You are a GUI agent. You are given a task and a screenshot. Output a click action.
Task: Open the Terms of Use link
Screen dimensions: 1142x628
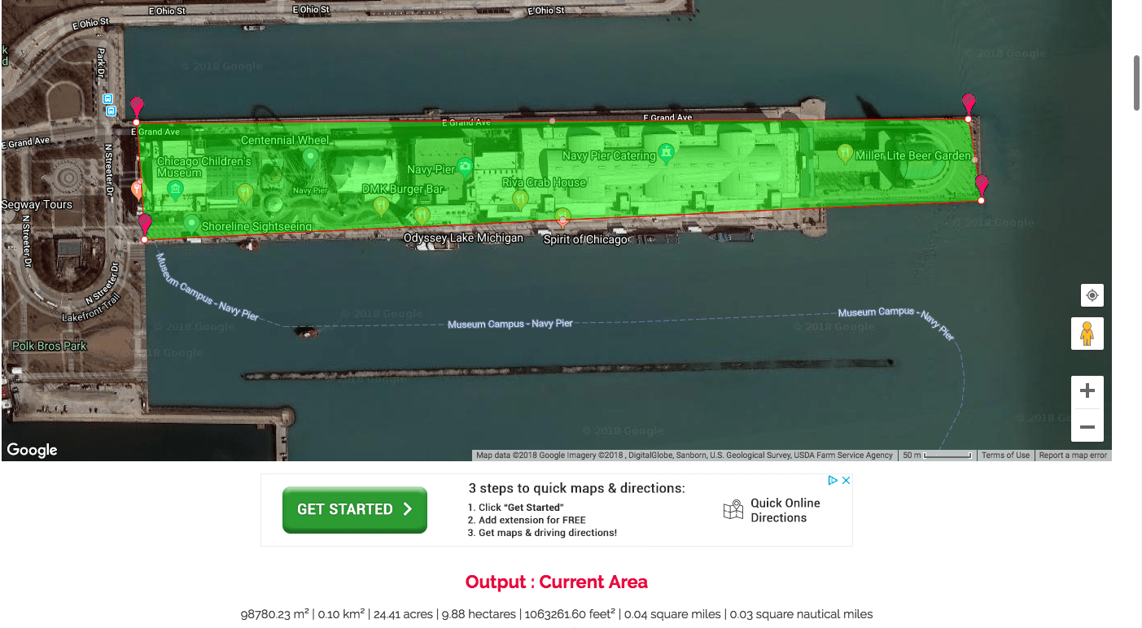1005,456
